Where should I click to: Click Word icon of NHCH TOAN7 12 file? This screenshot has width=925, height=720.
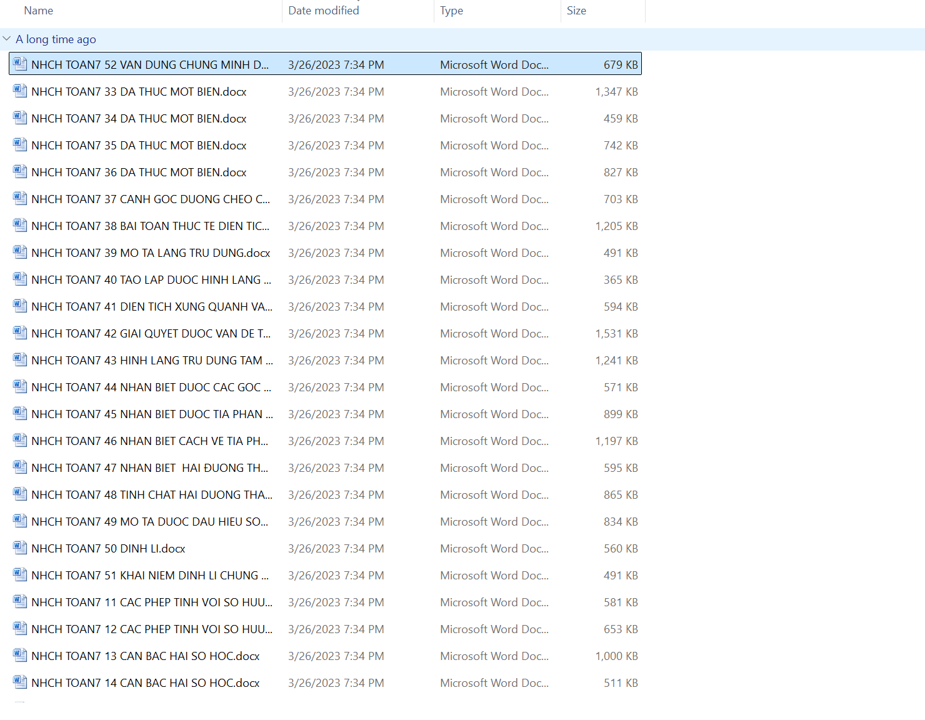20,628
